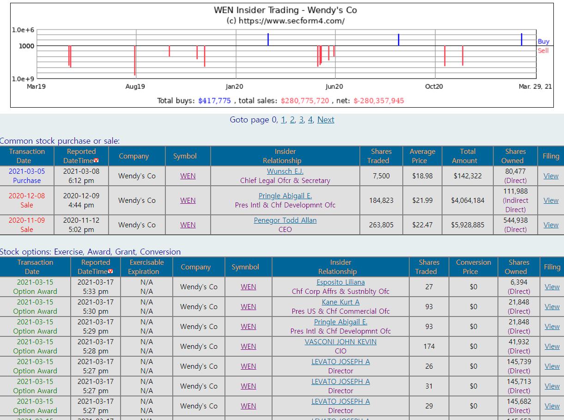View filing for row with 145,682 shares owned
The image size is (564, 420).
pyautogui.click(x=552, y=406)
